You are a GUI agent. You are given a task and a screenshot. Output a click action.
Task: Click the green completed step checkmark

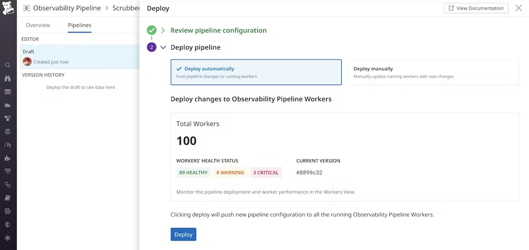click(152, 30)
